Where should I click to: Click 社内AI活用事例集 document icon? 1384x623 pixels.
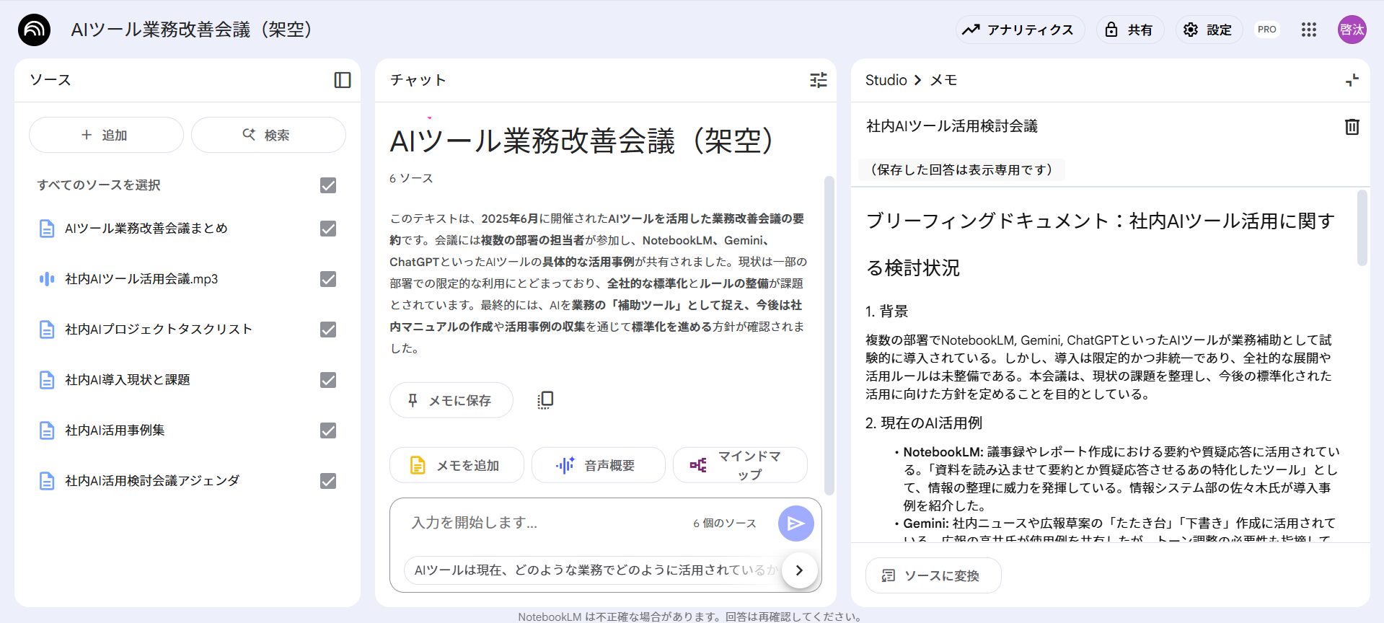tap(47, 430)
